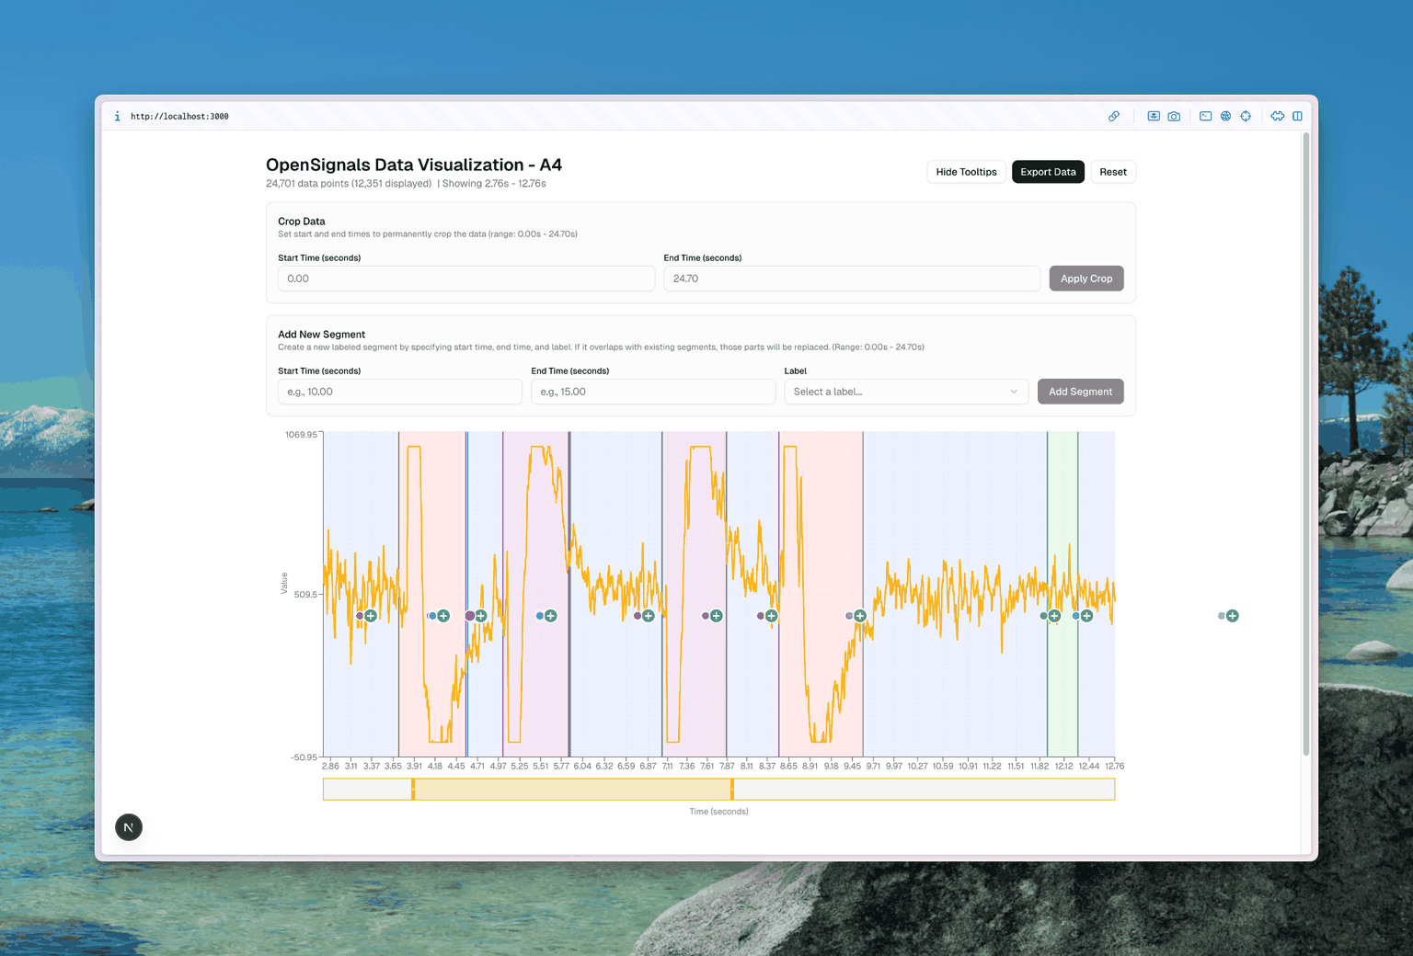Viewport: 1413px width, 956px height.
Task: Click the globe icon in browser toolbar
Action: [1225, 117]
